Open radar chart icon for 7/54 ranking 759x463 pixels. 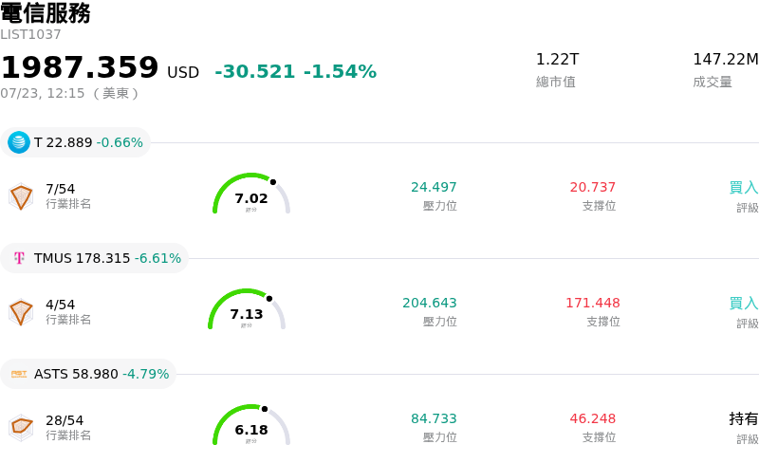click(21, 196)
